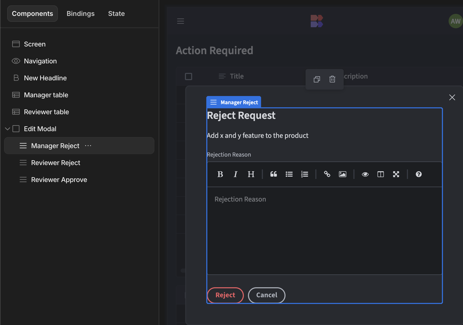
Task: Toggle the select-all checkbox in table header
Action: pyautogui.click(x=189, y=77)
